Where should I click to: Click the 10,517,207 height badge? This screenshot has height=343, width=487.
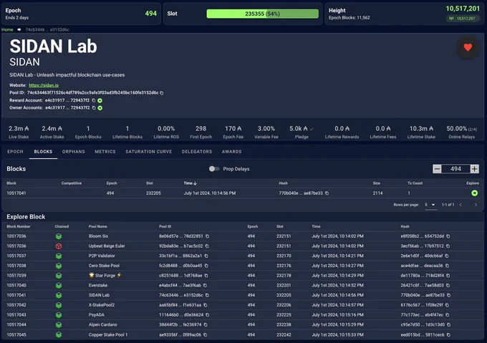(463, 19)
